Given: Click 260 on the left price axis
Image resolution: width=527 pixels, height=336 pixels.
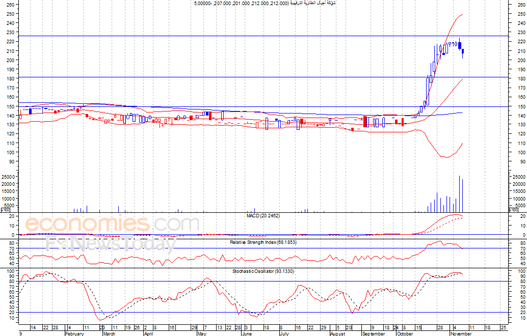Looking at the screenshot, I should point(10,5).
